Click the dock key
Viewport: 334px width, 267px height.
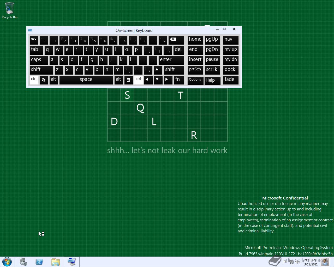pos(231,70)
